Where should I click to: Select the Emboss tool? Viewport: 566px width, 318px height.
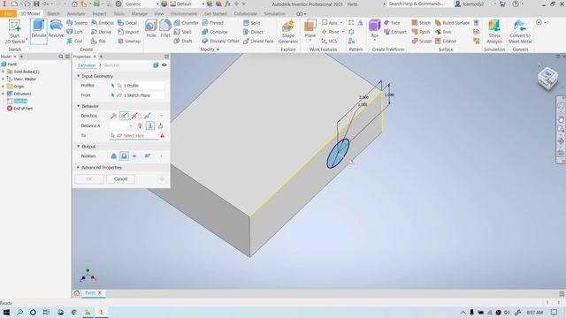coord(103,23)
